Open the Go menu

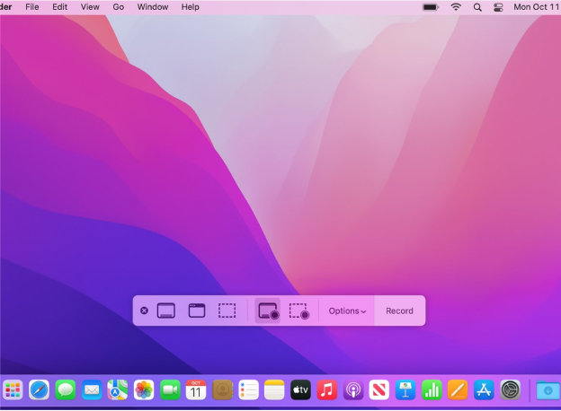[119, 7]
